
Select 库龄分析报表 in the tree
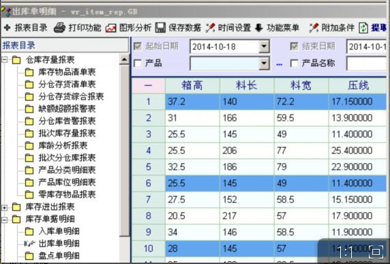tap(63, 145)
